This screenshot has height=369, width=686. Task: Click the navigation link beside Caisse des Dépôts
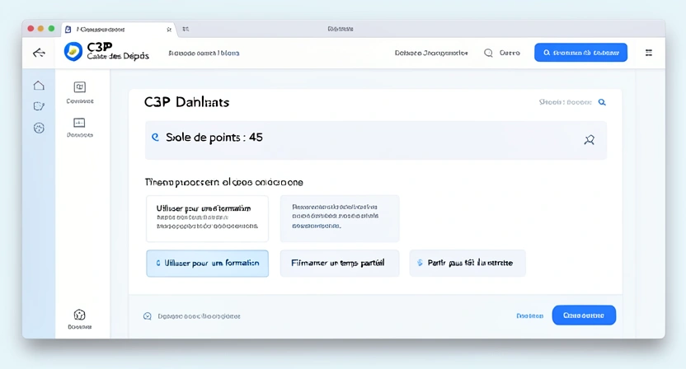[x=204, y=53]
